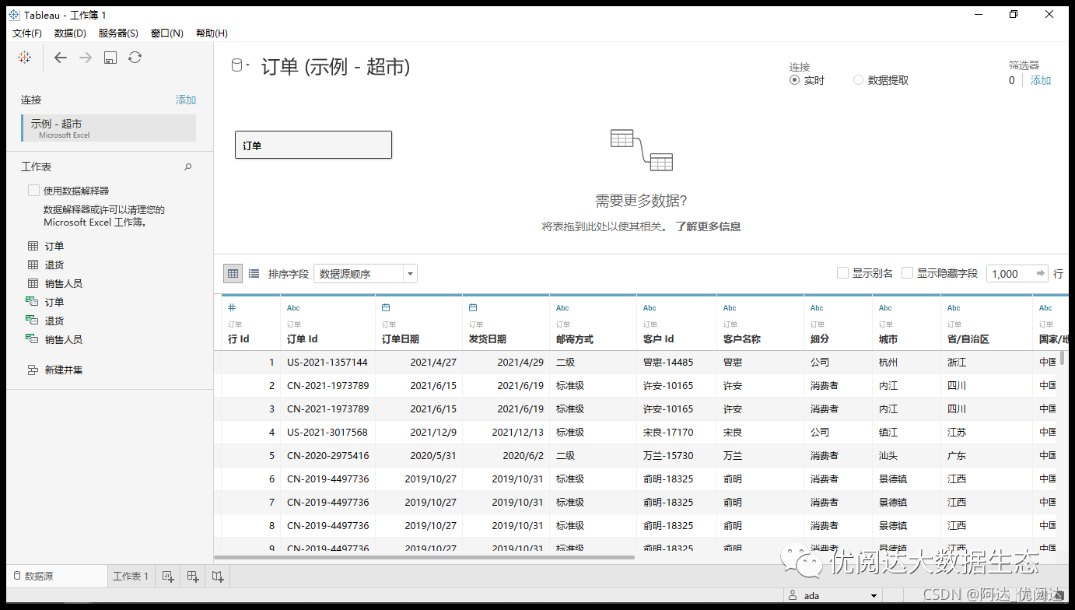
Task: Click the Tableau start page logo icon
Action: pyautogui.click(x=25, y=58)
